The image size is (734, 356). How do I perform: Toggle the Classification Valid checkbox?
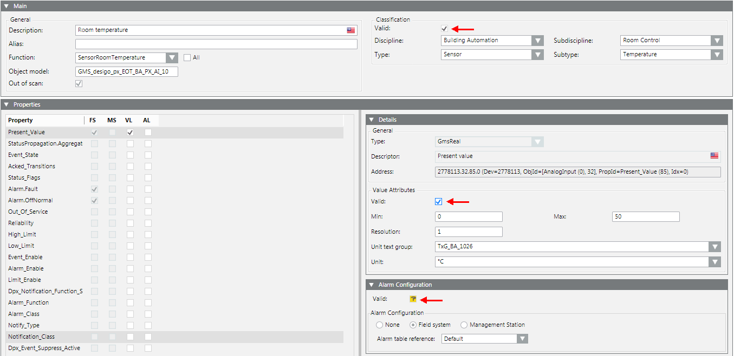[x=444, y=29]
